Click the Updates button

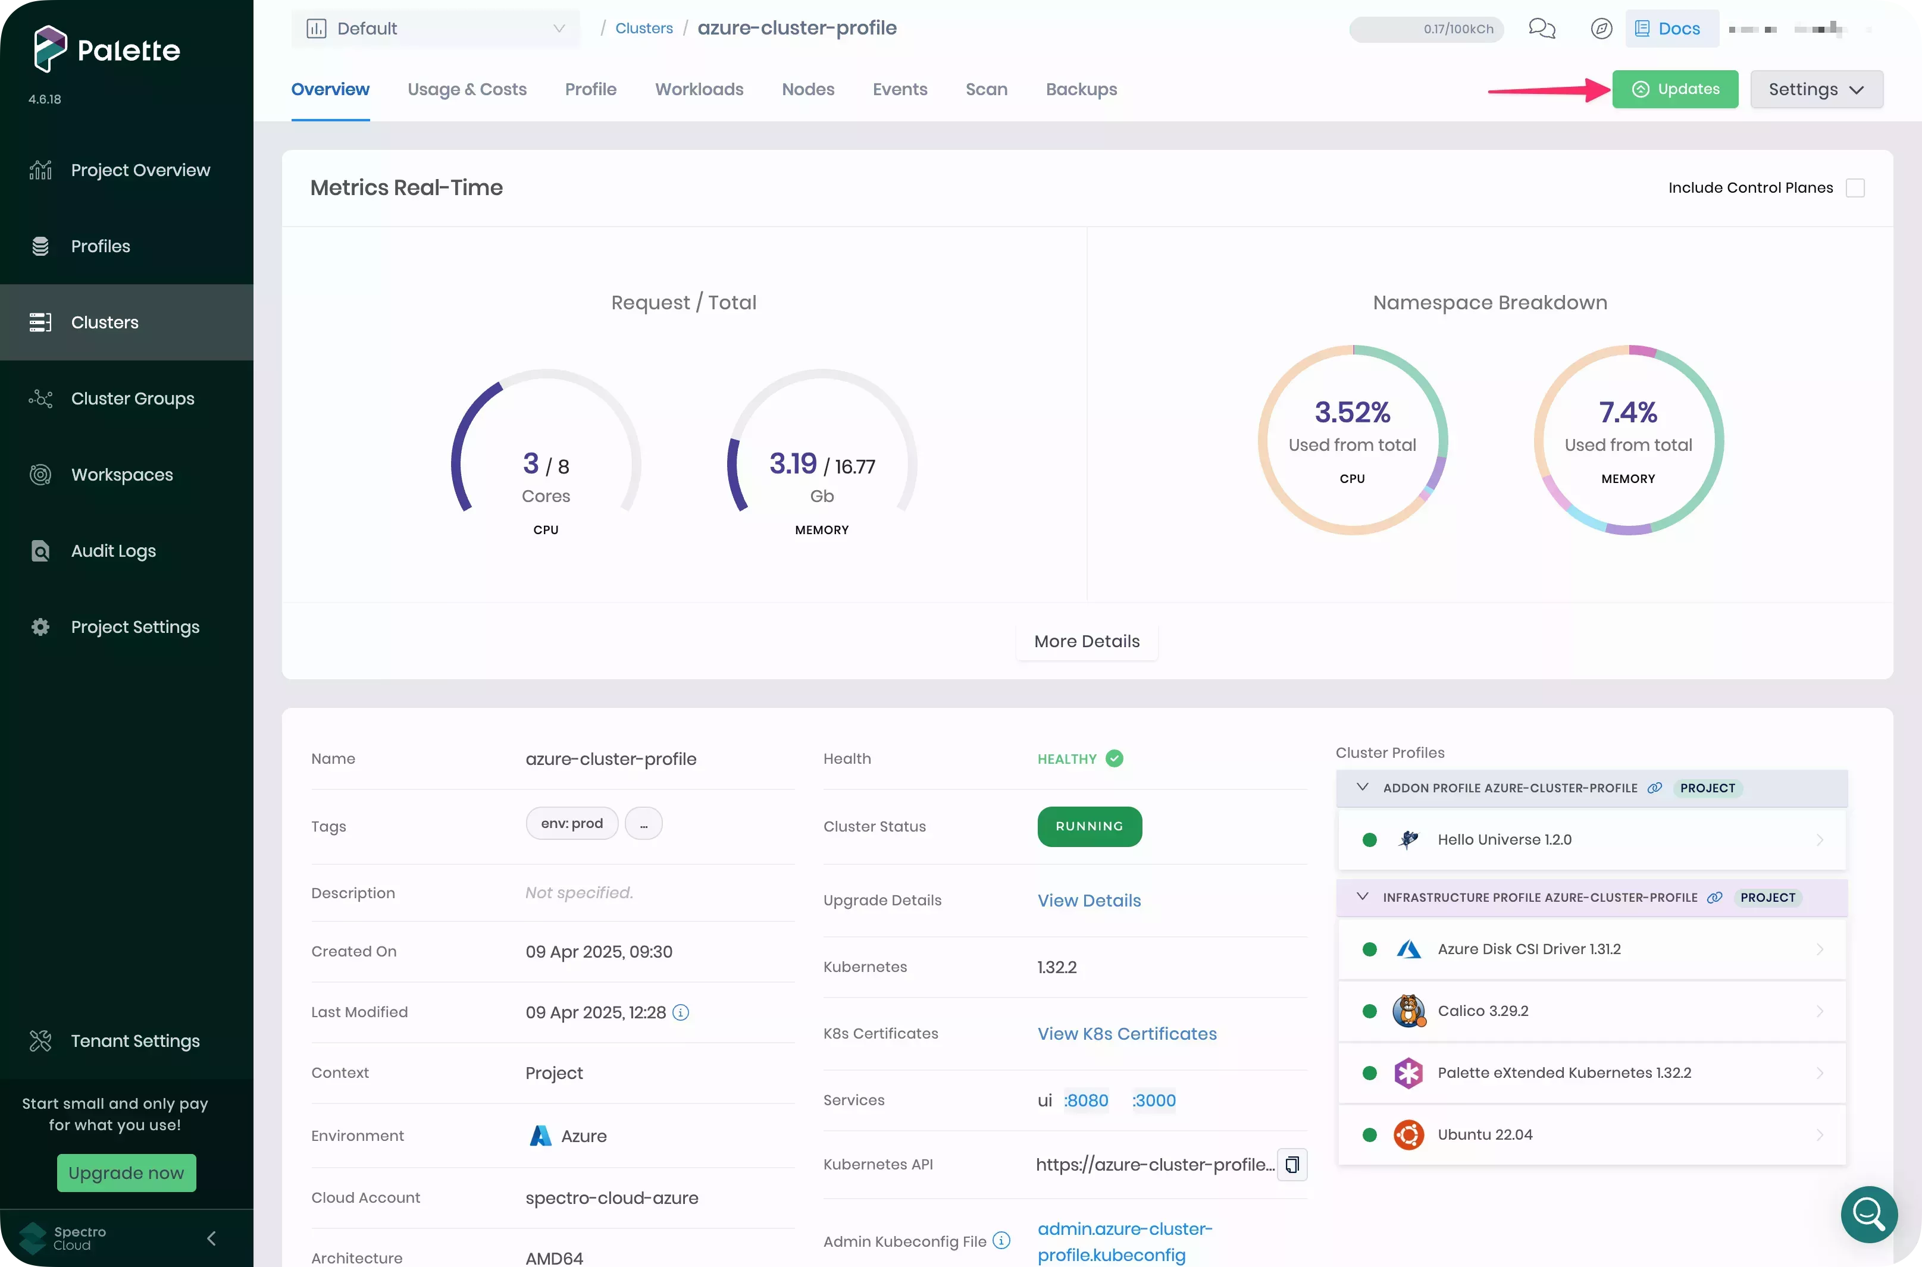(x=1676, y=89)
